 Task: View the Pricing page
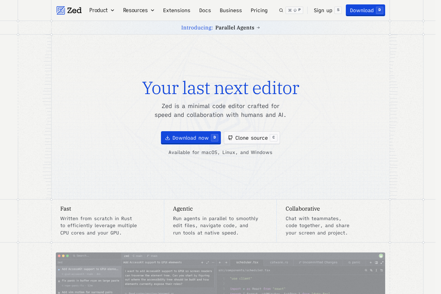pos(259,10)
